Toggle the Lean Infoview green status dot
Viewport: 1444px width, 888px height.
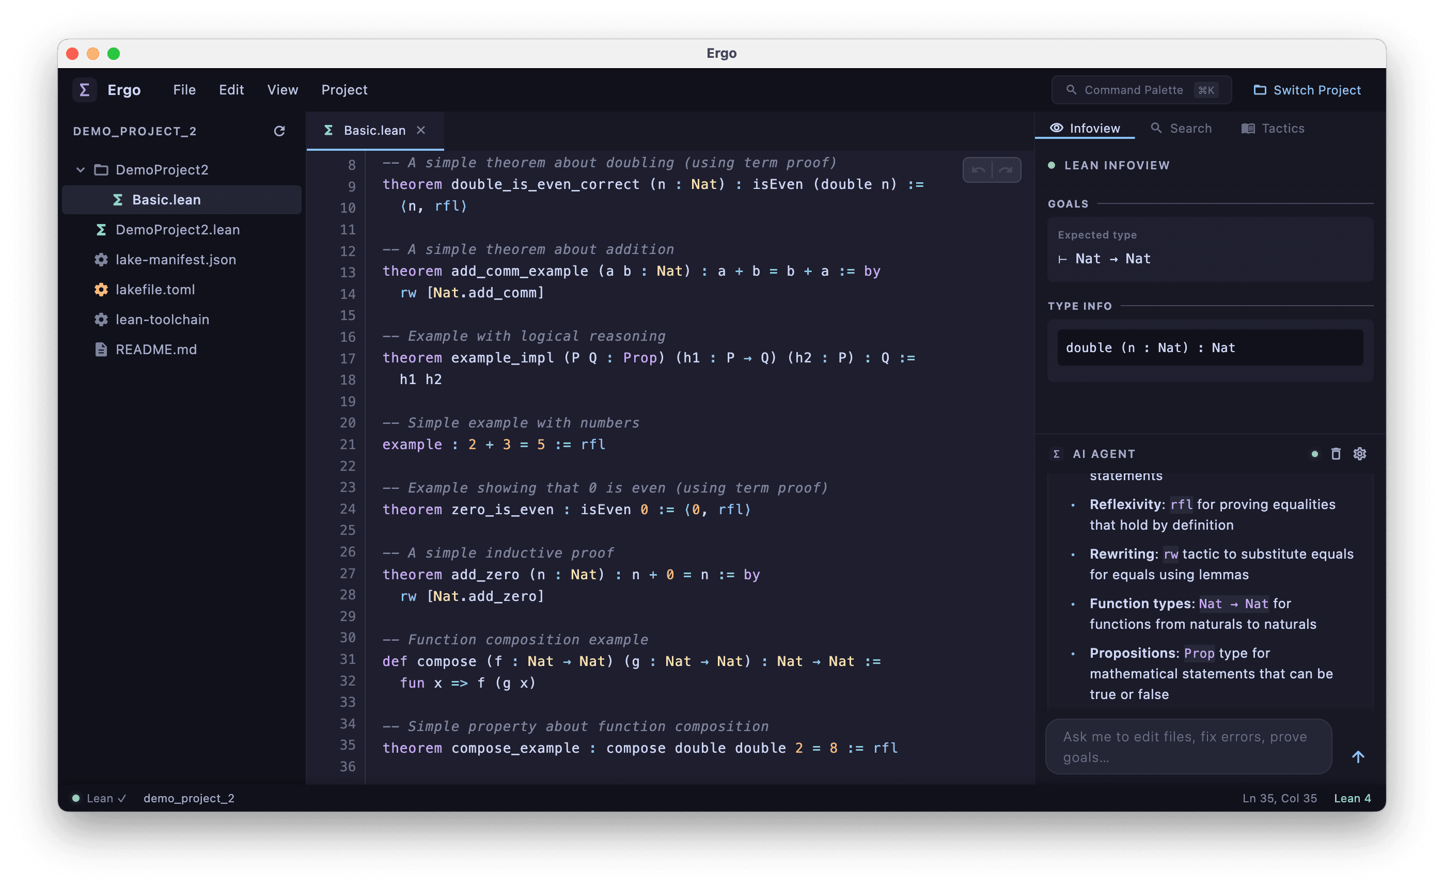[1051, 165]
